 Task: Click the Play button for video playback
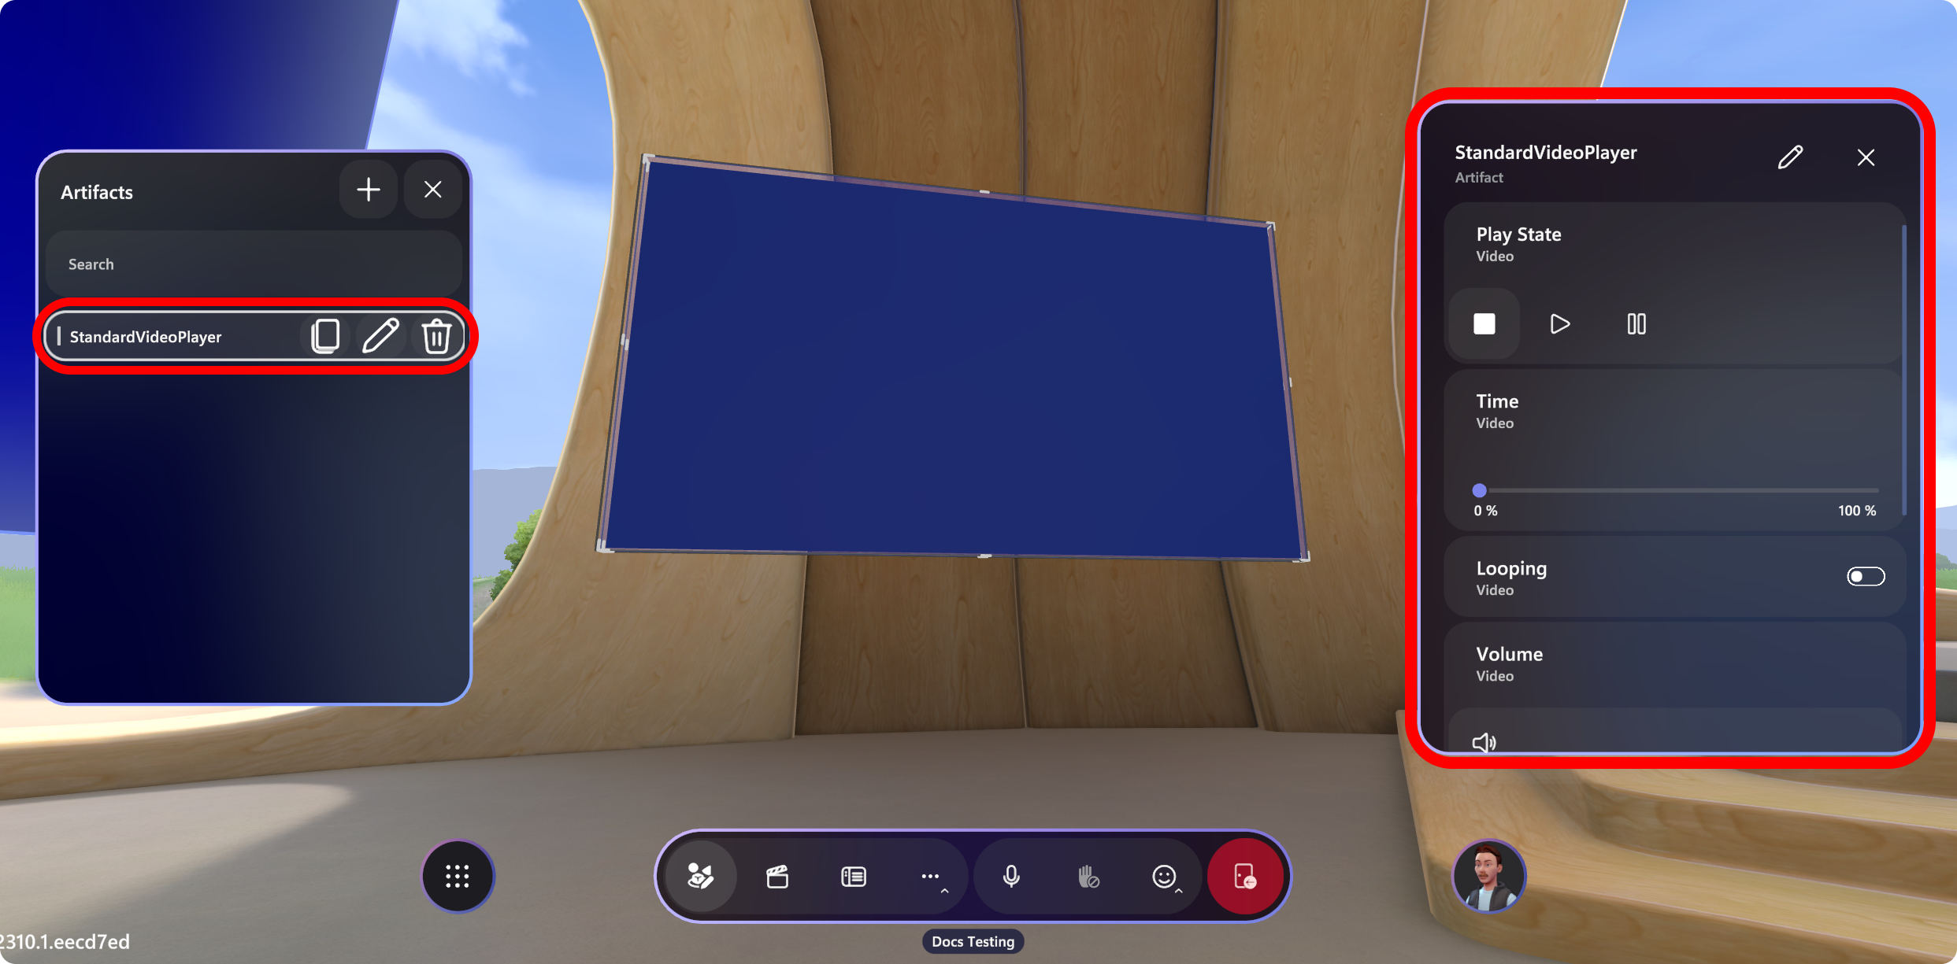point(1559,324)
